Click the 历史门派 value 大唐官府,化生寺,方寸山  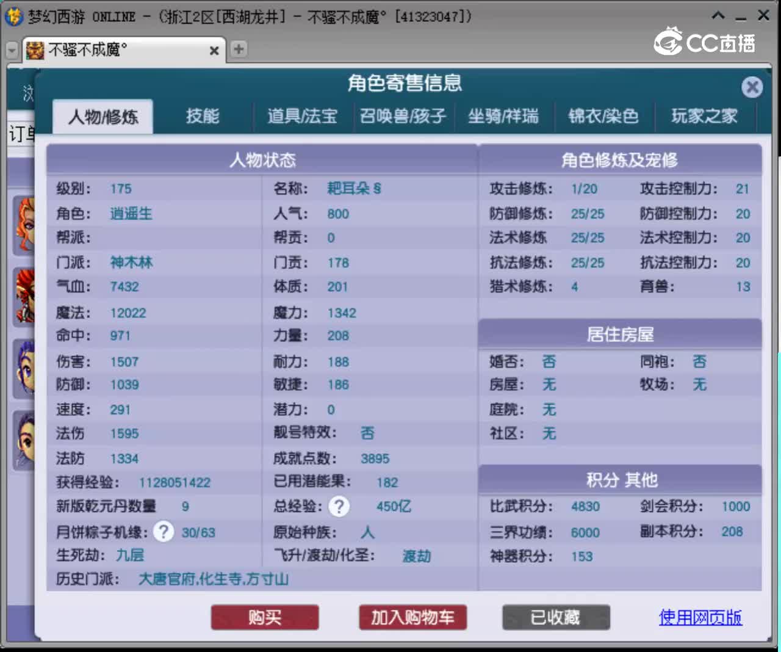click(x=214, y=579)
